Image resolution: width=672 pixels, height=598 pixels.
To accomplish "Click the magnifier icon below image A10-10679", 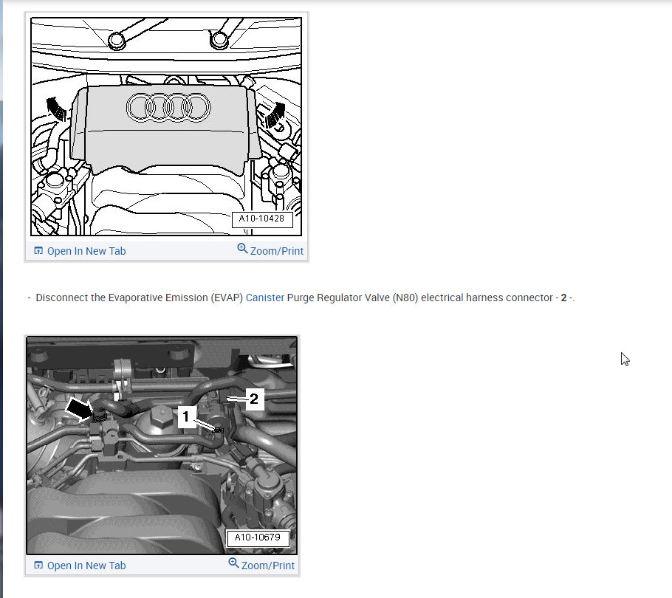I will 233,563.
